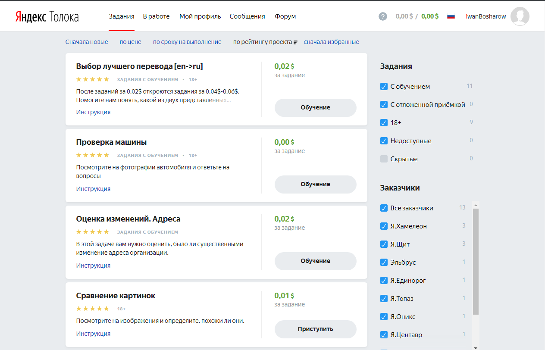Click the green account balance amount

click(x=430, y=16)
